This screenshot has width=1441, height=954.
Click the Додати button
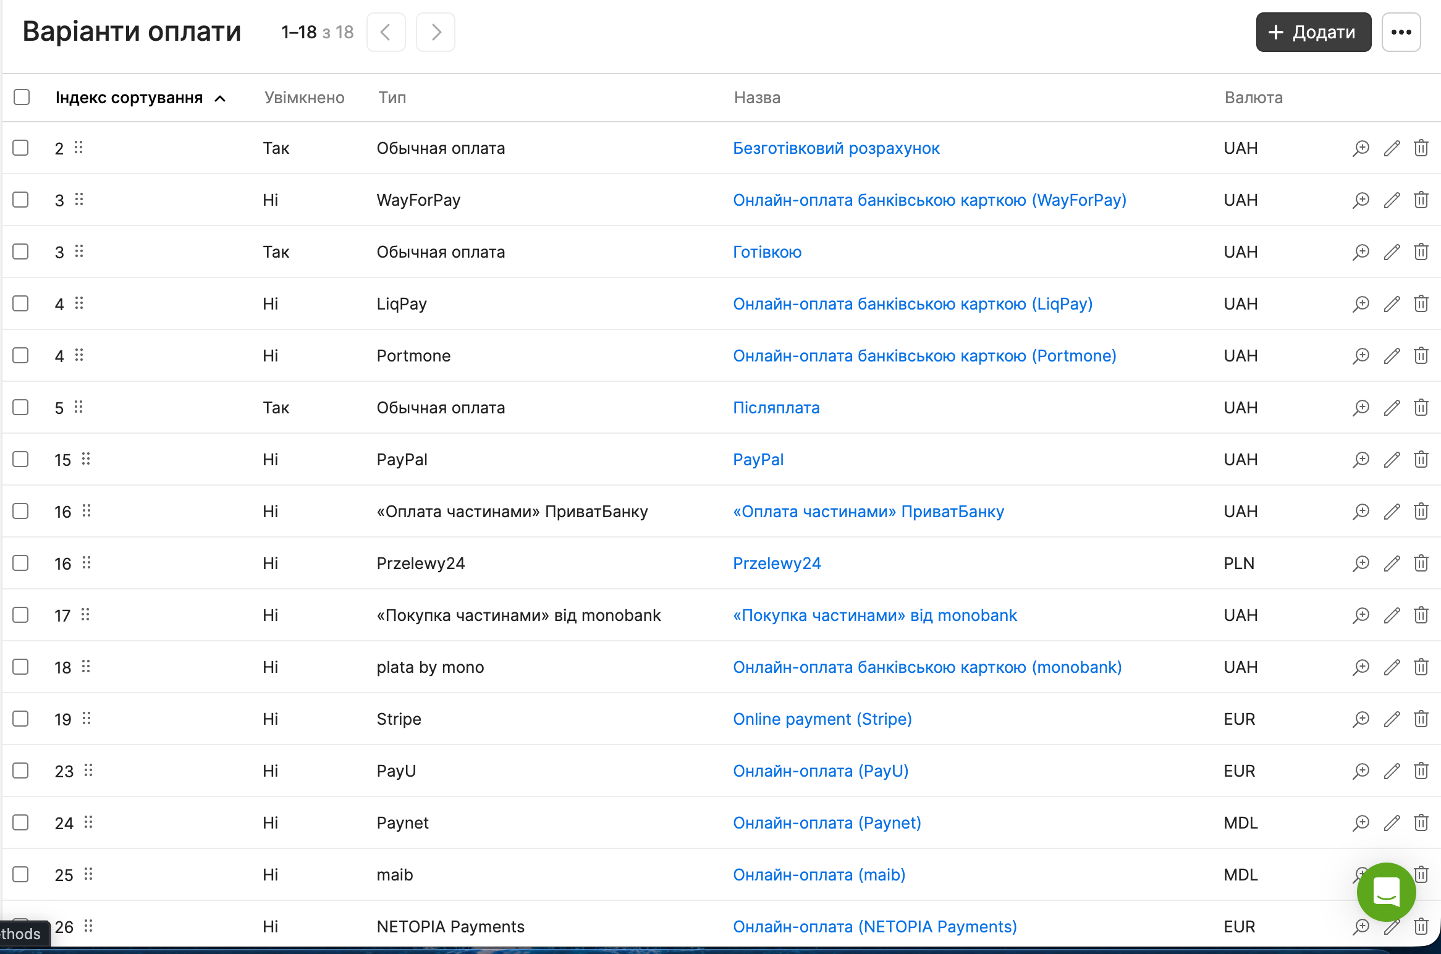(x=1314, y=32)
